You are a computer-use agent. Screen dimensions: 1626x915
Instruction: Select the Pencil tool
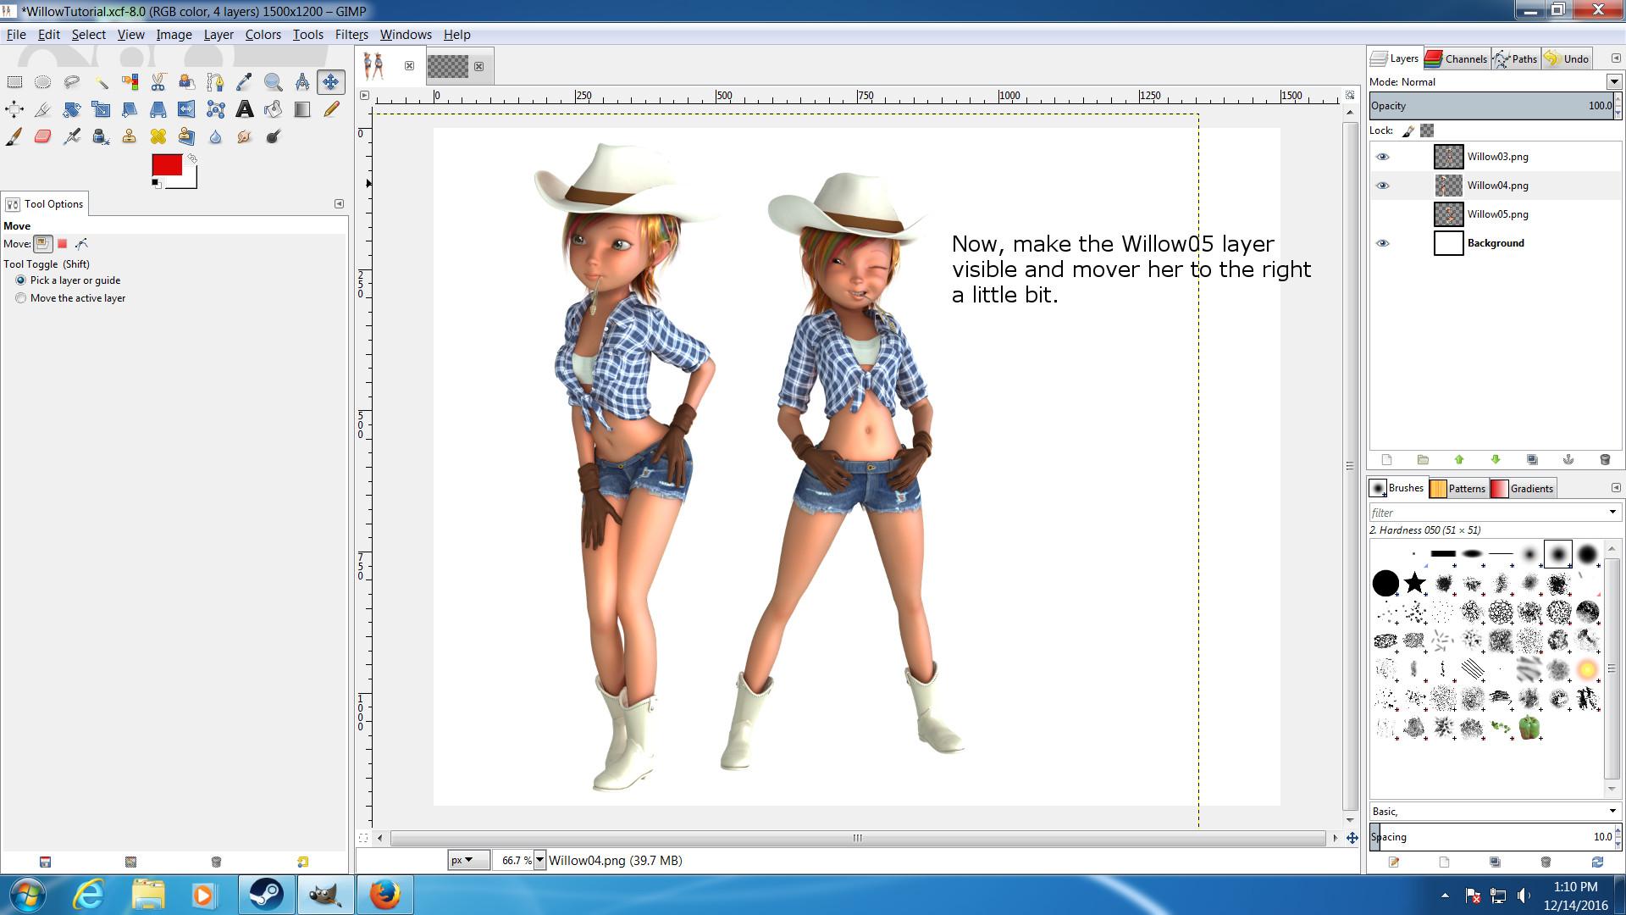click(x=331, y=109)
